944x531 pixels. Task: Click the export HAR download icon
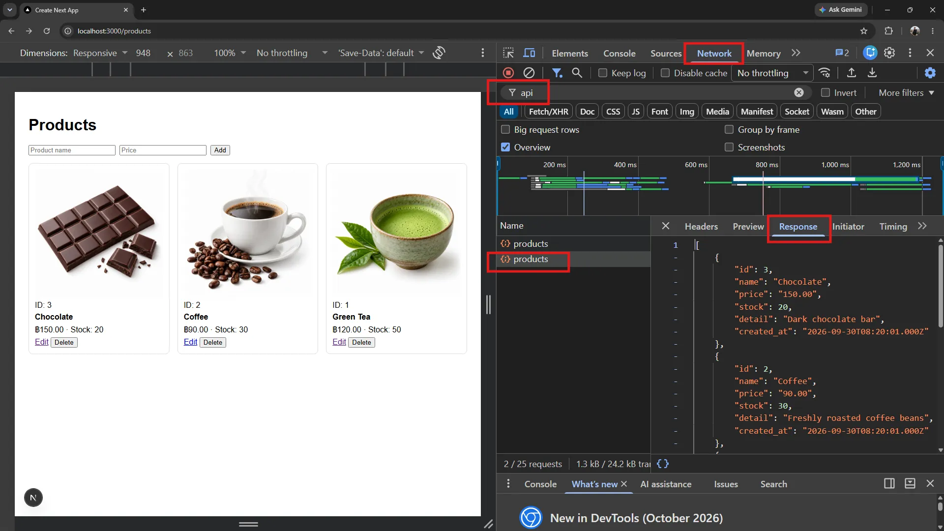point(872,73)
